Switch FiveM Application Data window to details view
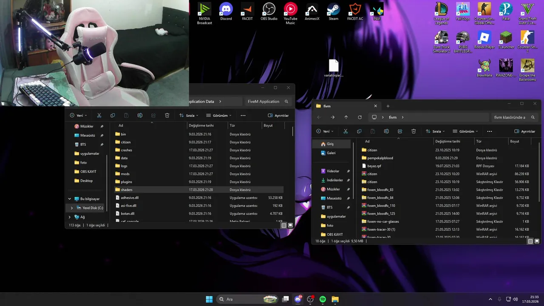This screenshot has width=544, height=306. click(284, 225)
